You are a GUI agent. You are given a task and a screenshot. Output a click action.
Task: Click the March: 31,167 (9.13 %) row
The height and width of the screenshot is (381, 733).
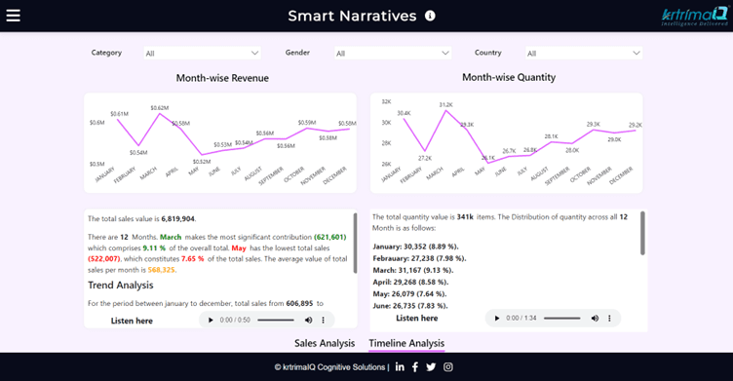coord(413,270)
